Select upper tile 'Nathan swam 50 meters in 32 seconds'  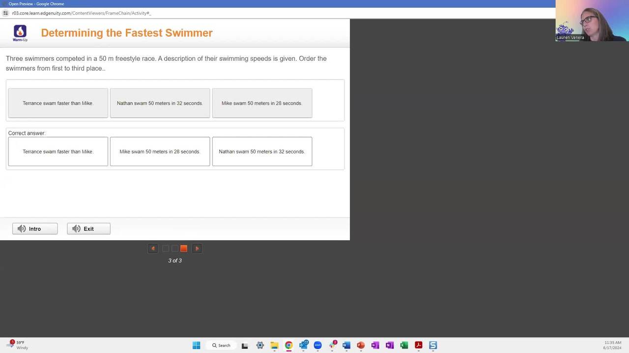tap(160, 103)
